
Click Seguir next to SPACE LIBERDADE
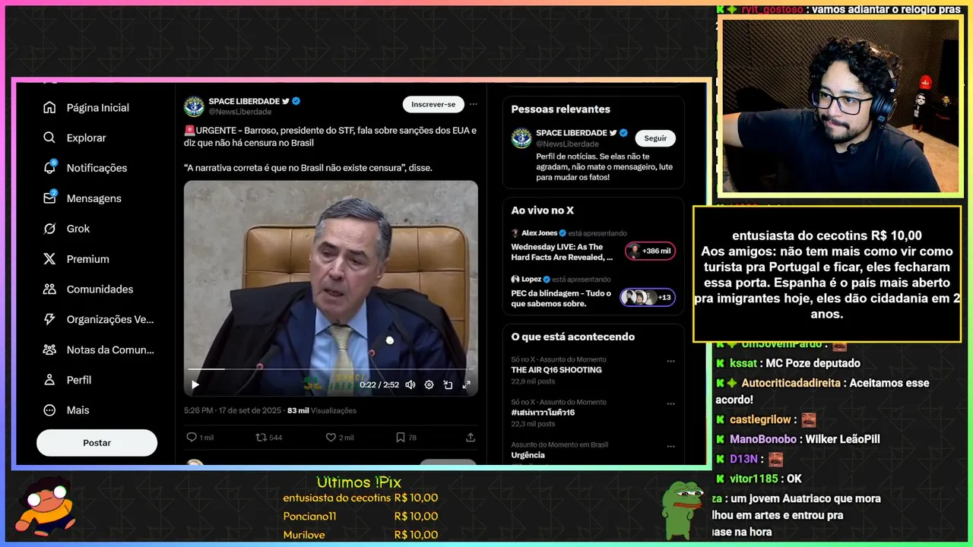[x=655, y=138]
